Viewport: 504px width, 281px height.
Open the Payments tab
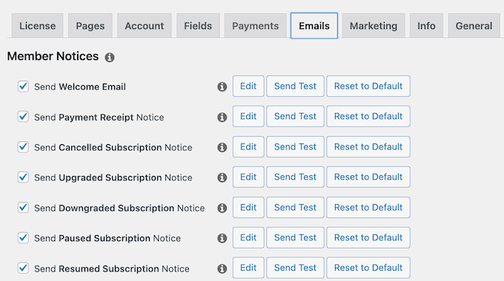click(256, 26)
